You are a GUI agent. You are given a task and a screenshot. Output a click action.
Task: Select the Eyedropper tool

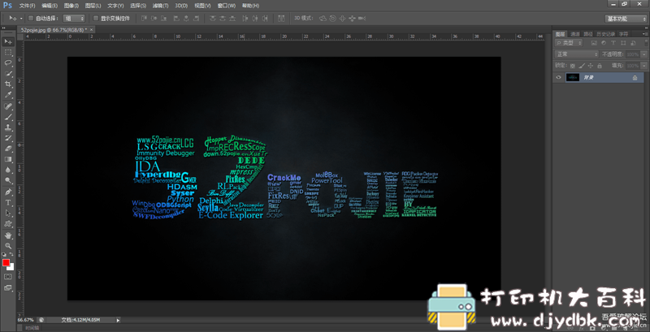[8, 95]
